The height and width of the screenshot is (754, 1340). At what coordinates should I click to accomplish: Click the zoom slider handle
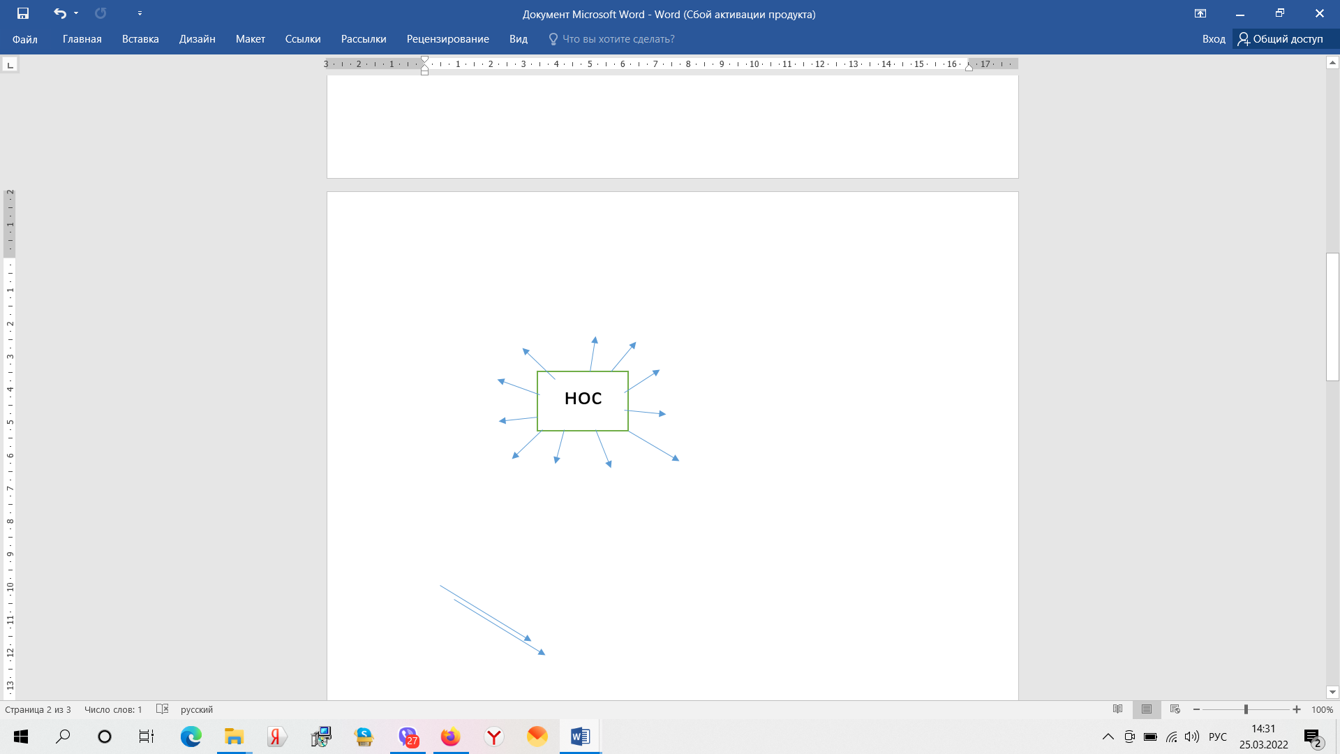(x=1246, y=709)
